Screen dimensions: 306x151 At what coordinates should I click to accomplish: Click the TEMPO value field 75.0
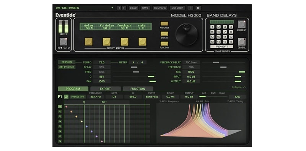(x=102, y=62)
